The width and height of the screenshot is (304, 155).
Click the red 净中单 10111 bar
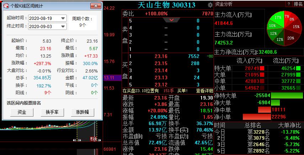pyautogui.click(x=264, y=109)
